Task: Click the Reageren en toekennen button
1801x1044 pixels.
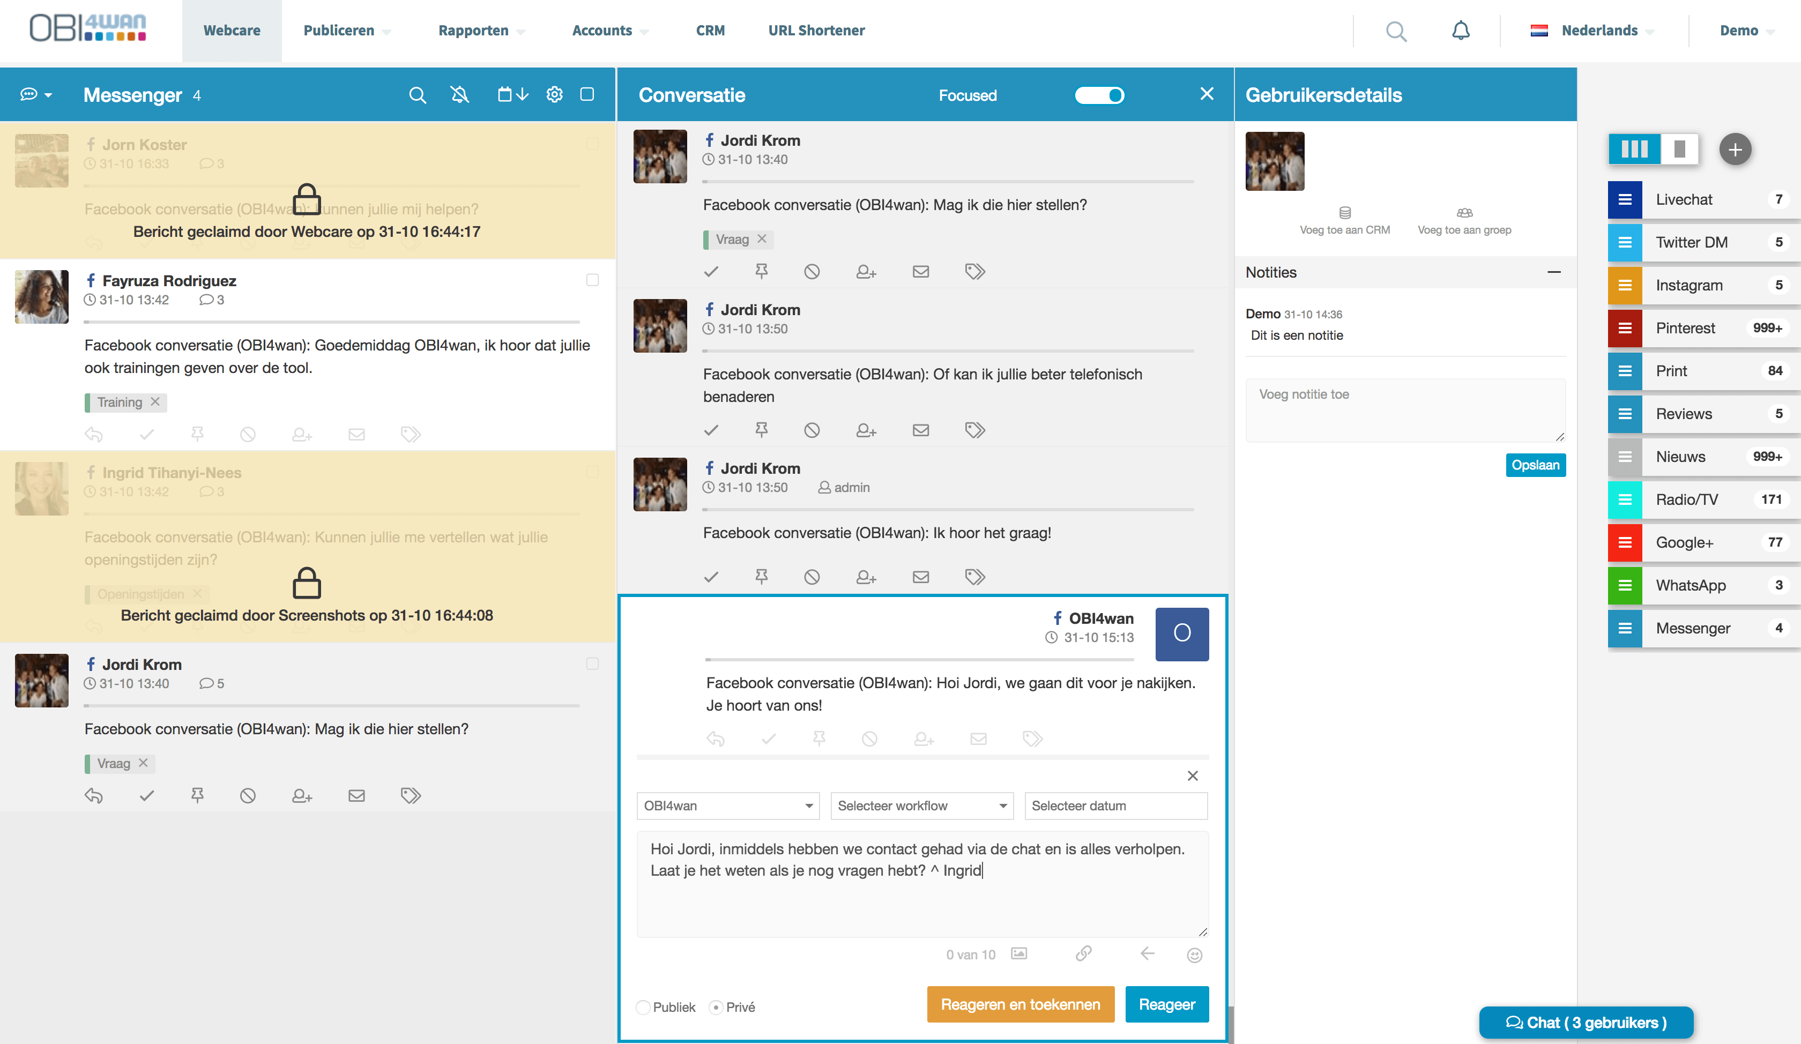Action: [x=1021, y=1004]
